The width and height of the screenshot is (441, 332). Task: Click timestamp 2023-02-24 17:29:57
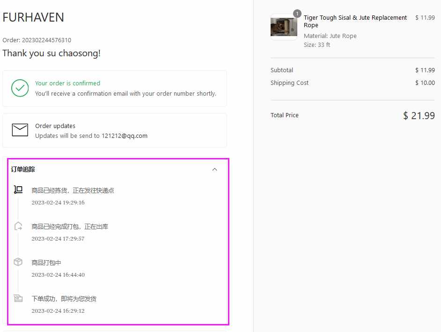click(58, 238)
